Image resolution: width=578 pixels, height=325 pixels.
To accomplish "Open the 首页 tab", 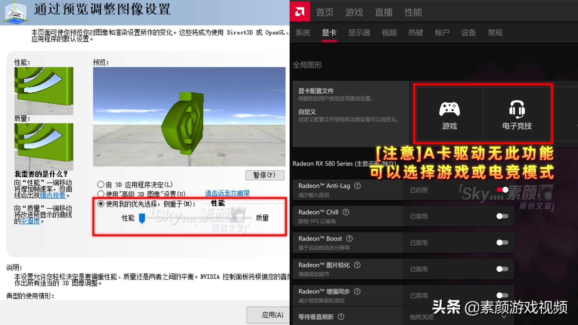I will coord(325,12).
